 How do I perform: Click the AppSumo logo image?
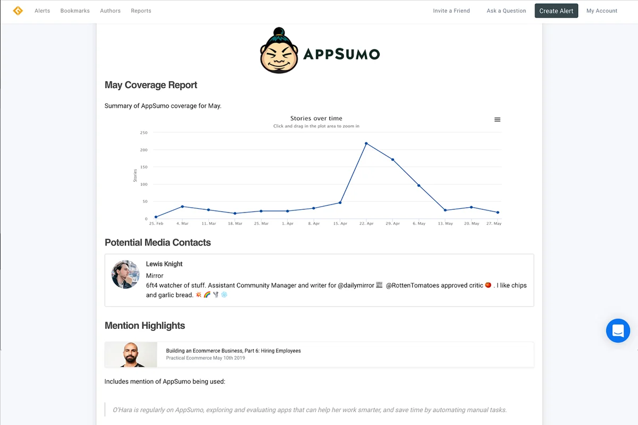click(320, 52)
